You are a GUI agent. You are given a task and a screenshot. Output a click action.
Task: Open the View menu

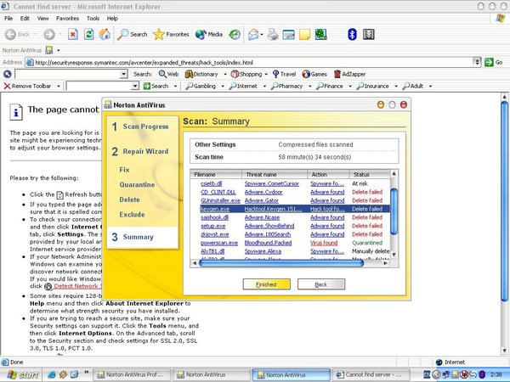[42, 19]
